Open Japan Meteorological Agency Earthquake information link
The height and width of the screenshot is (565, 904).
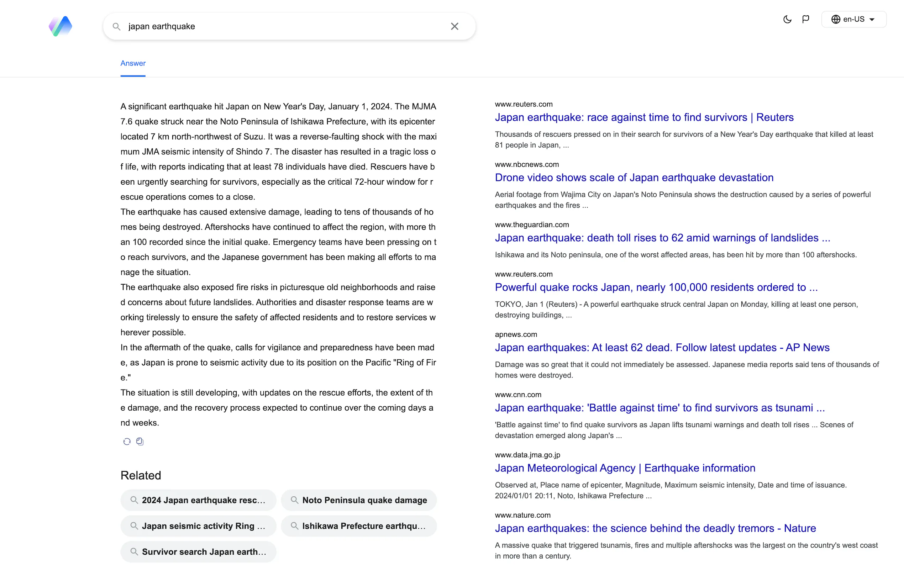pyautogui.click(x=625, y=468)
